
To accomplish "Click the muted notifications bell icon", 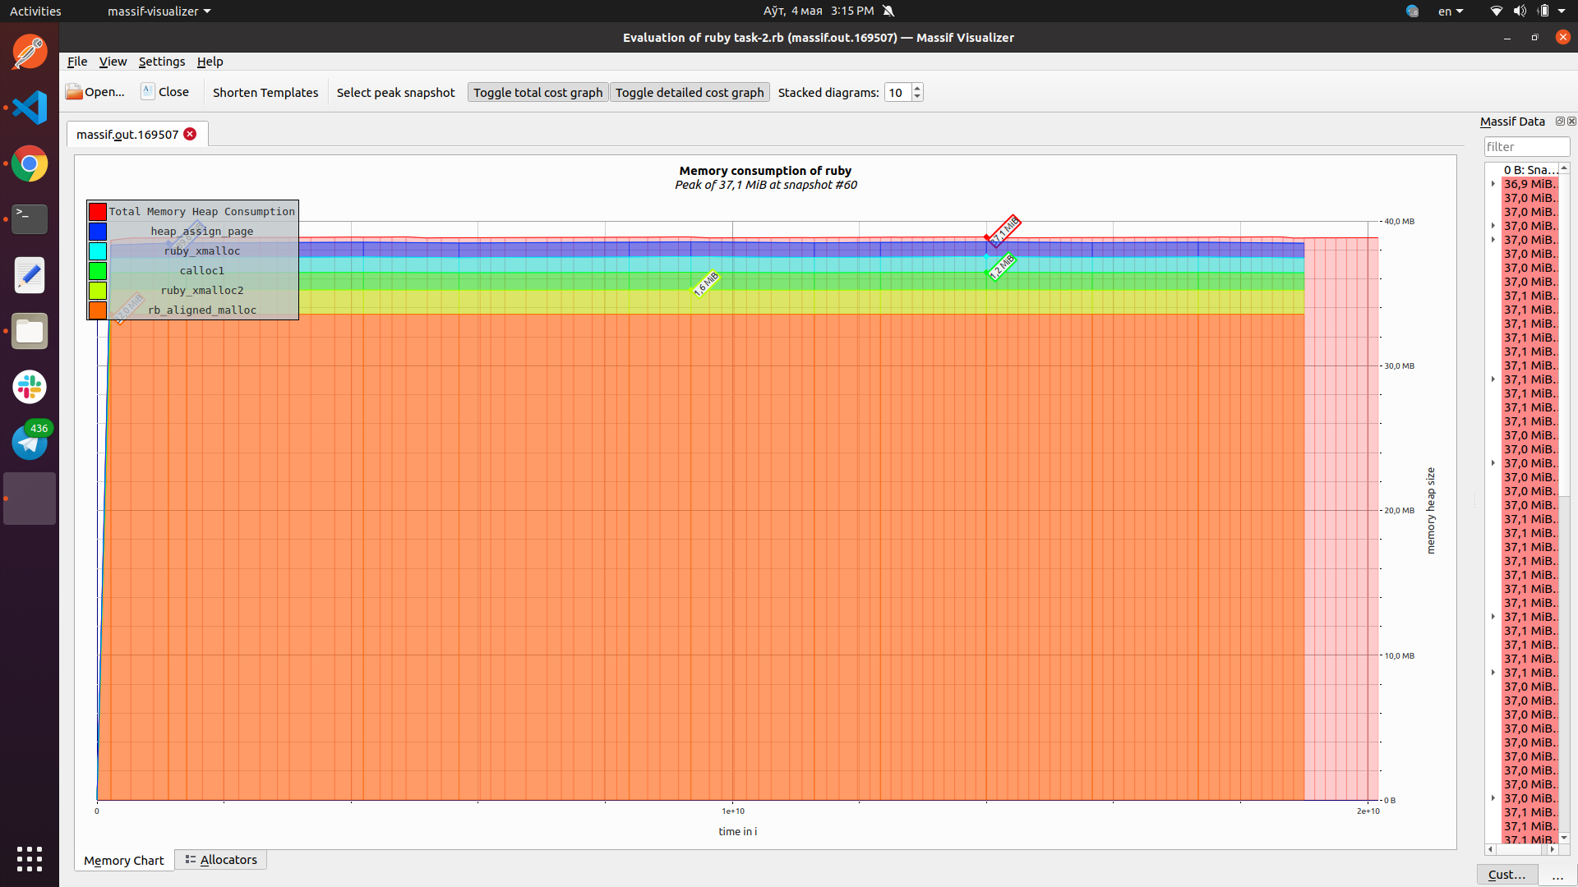I will coord(888,11).
